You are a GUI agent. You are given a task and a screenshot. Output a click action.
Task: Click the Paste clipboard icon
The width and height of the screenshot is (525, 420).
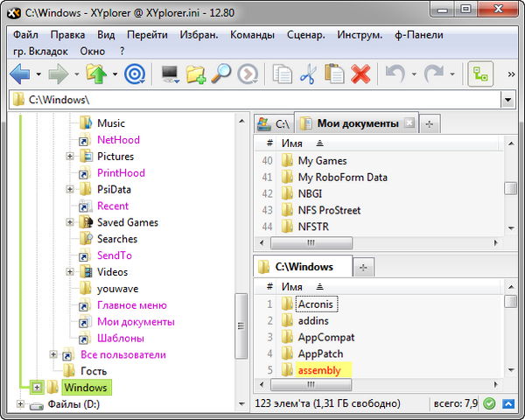point(333,74)
